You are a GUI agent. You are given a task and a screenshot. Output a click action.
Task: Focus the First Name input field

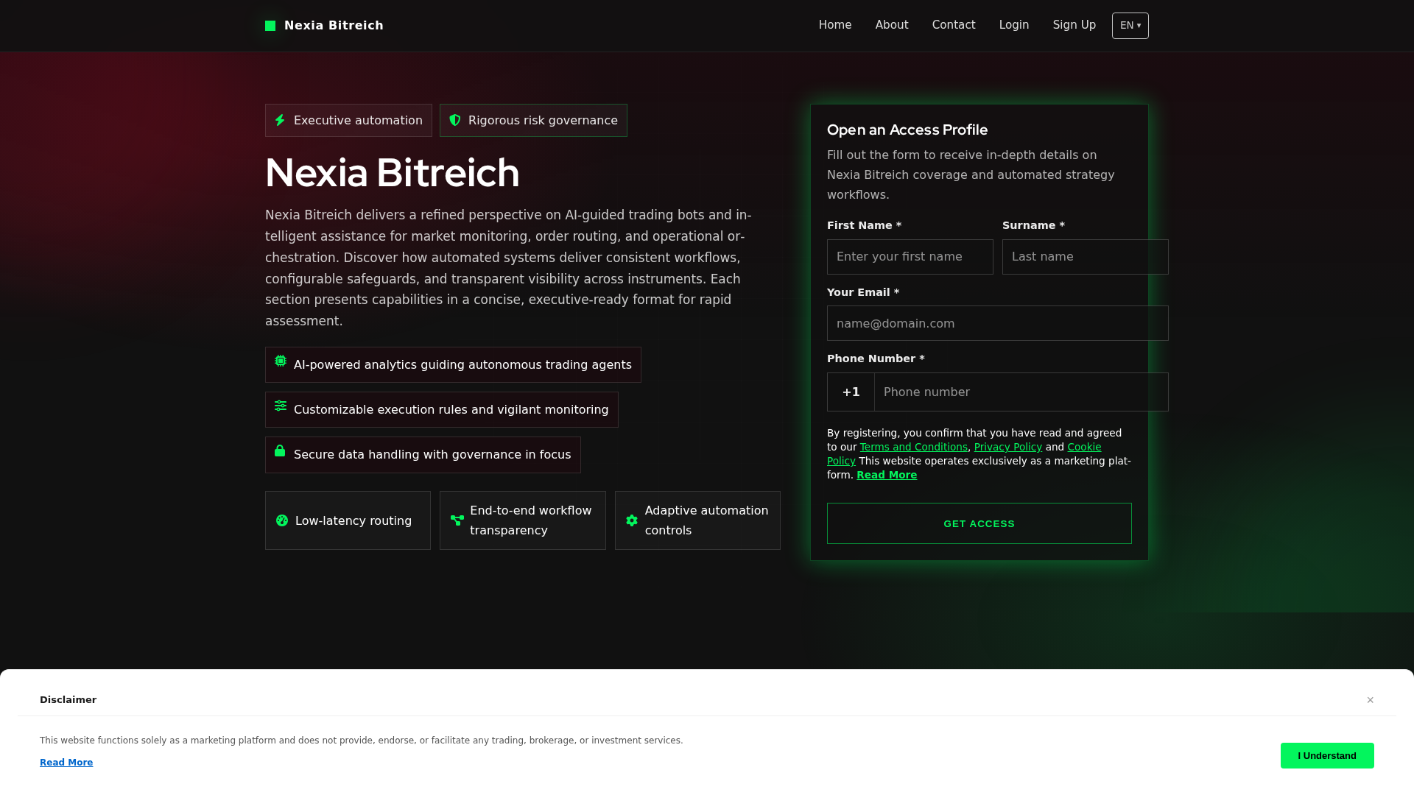point(910,257)
